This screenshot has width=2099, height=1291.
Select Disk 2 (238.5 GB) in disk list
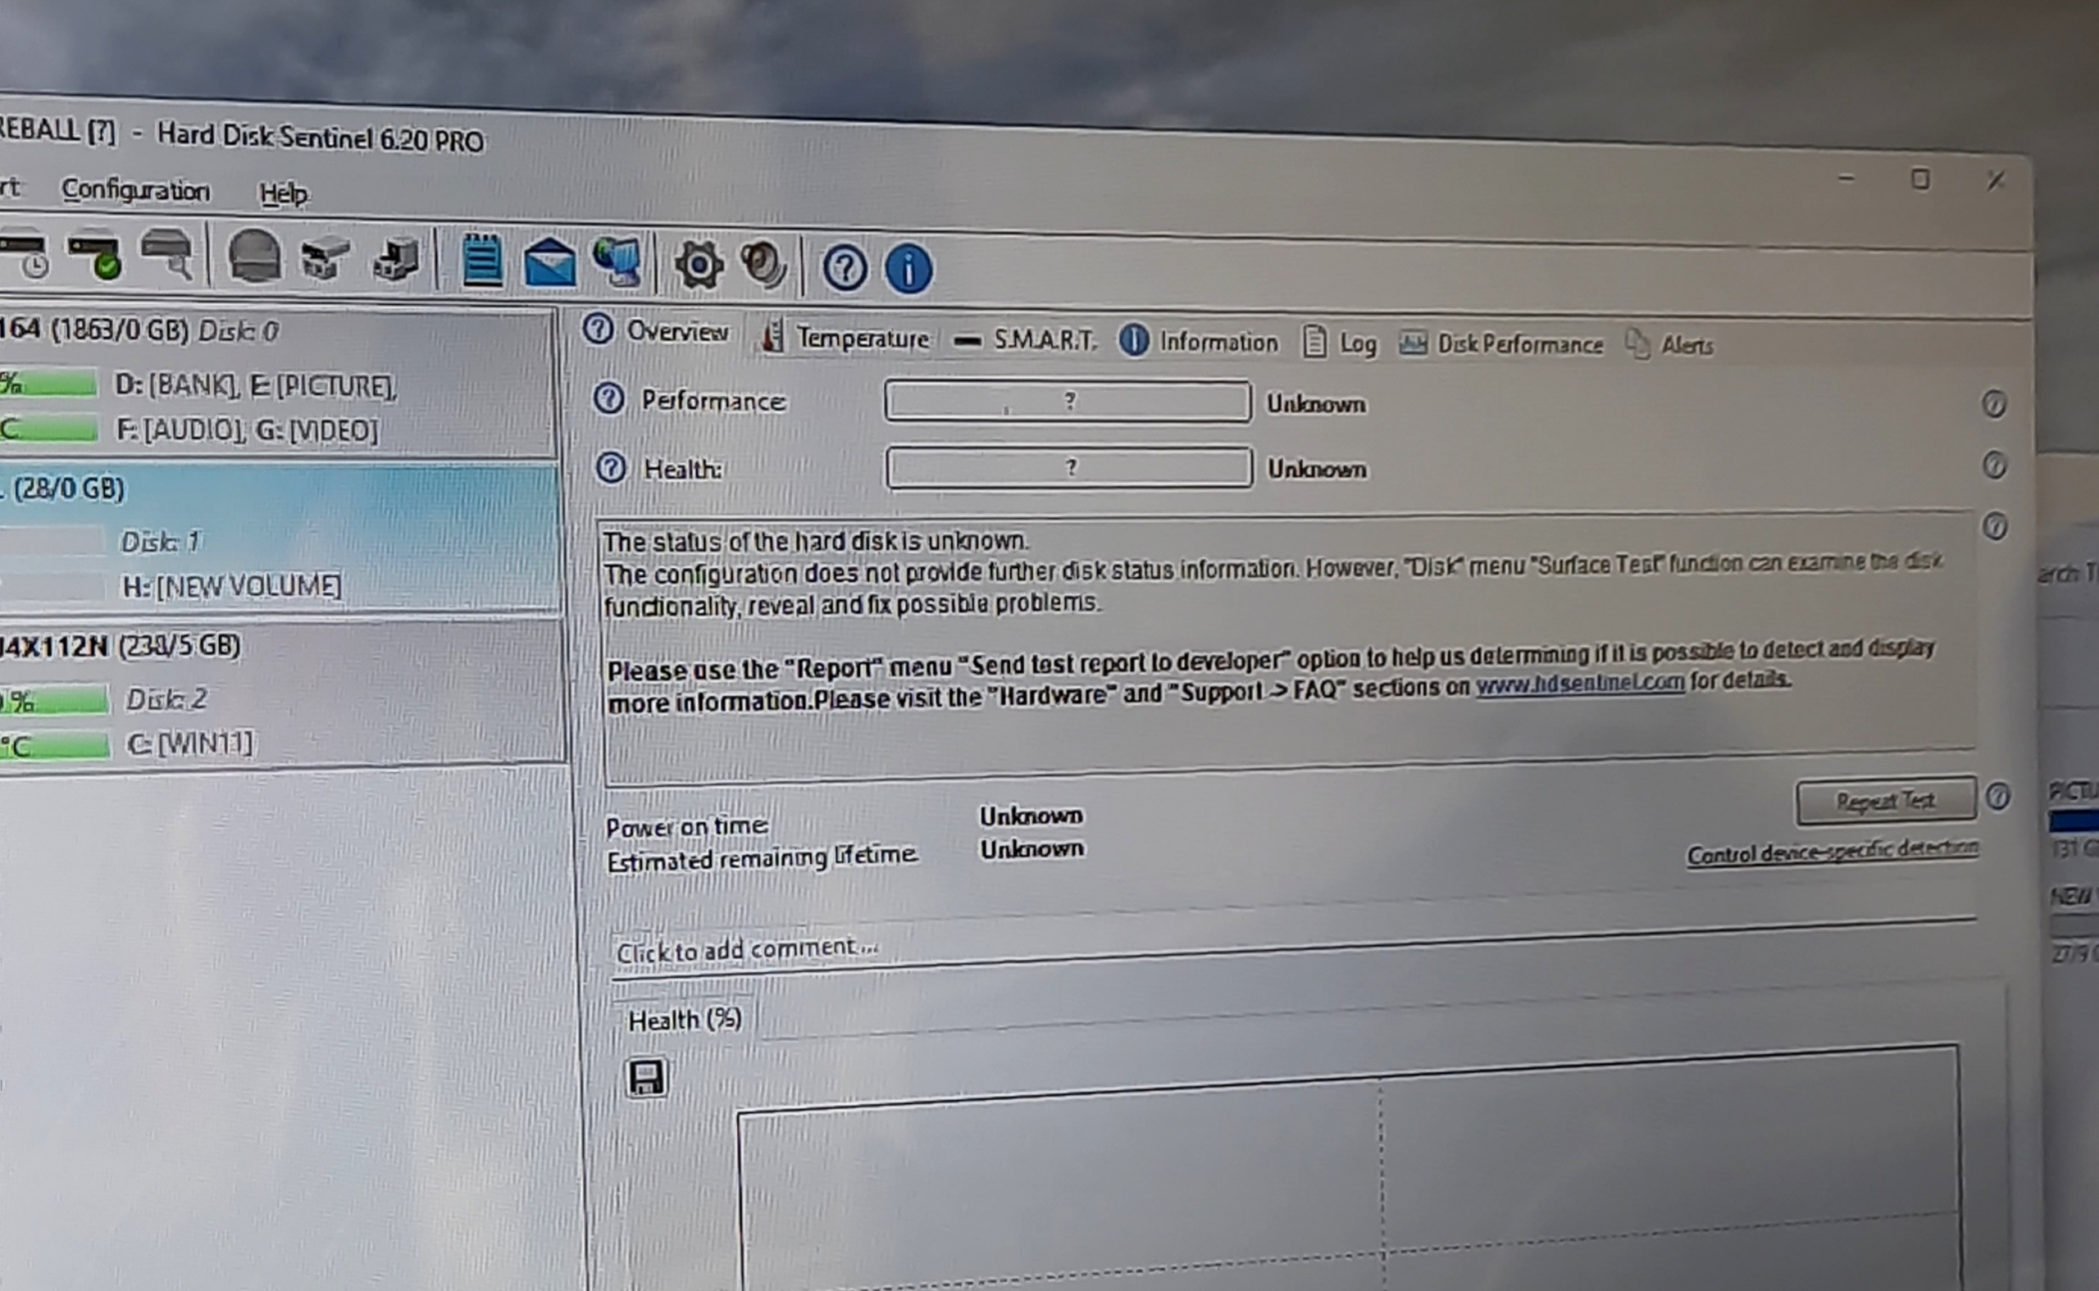pos(282,694)
